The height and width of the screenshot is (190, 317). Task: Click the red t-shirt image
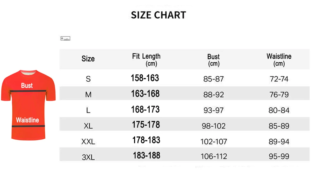point(28,105)
